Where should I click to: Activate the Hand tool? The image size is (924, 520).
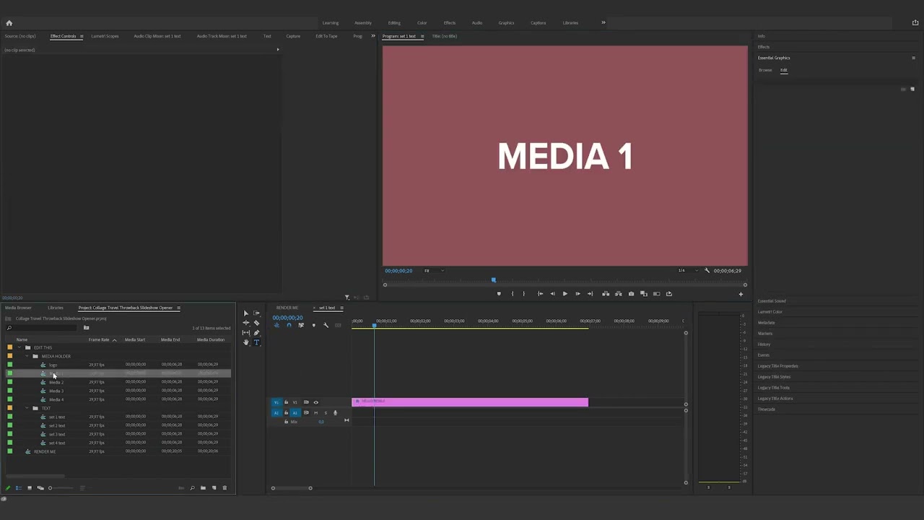click(245, 342)
